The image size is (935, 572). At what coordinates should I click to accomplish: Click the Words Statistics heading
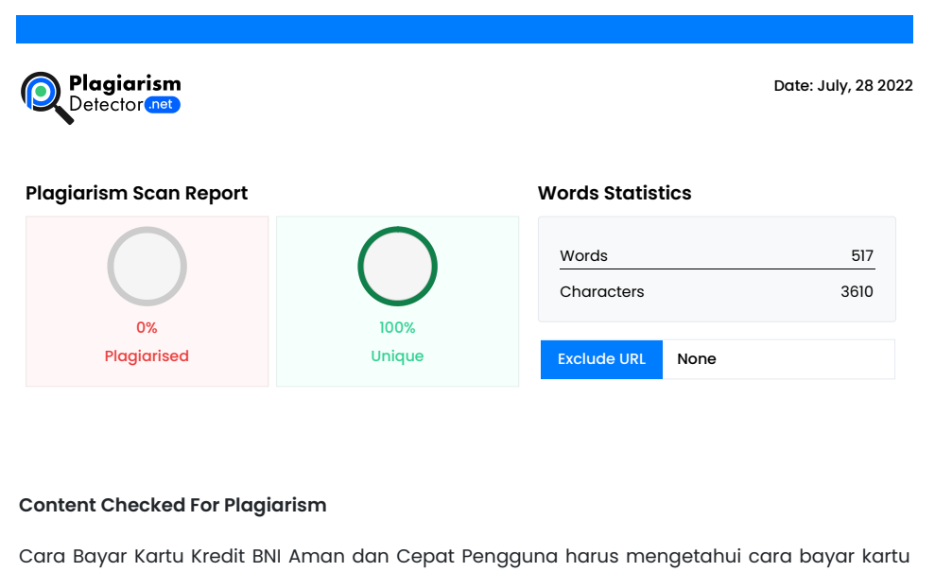click(x=615, y=193)
